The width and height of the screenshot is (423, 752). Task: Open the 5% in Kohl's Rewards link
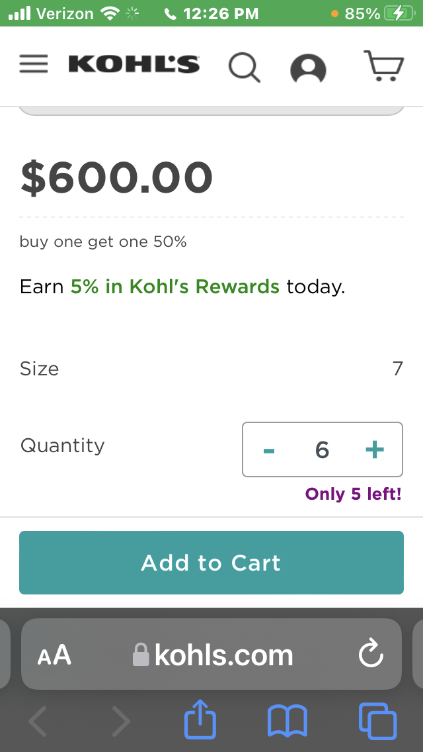[175, 287]
